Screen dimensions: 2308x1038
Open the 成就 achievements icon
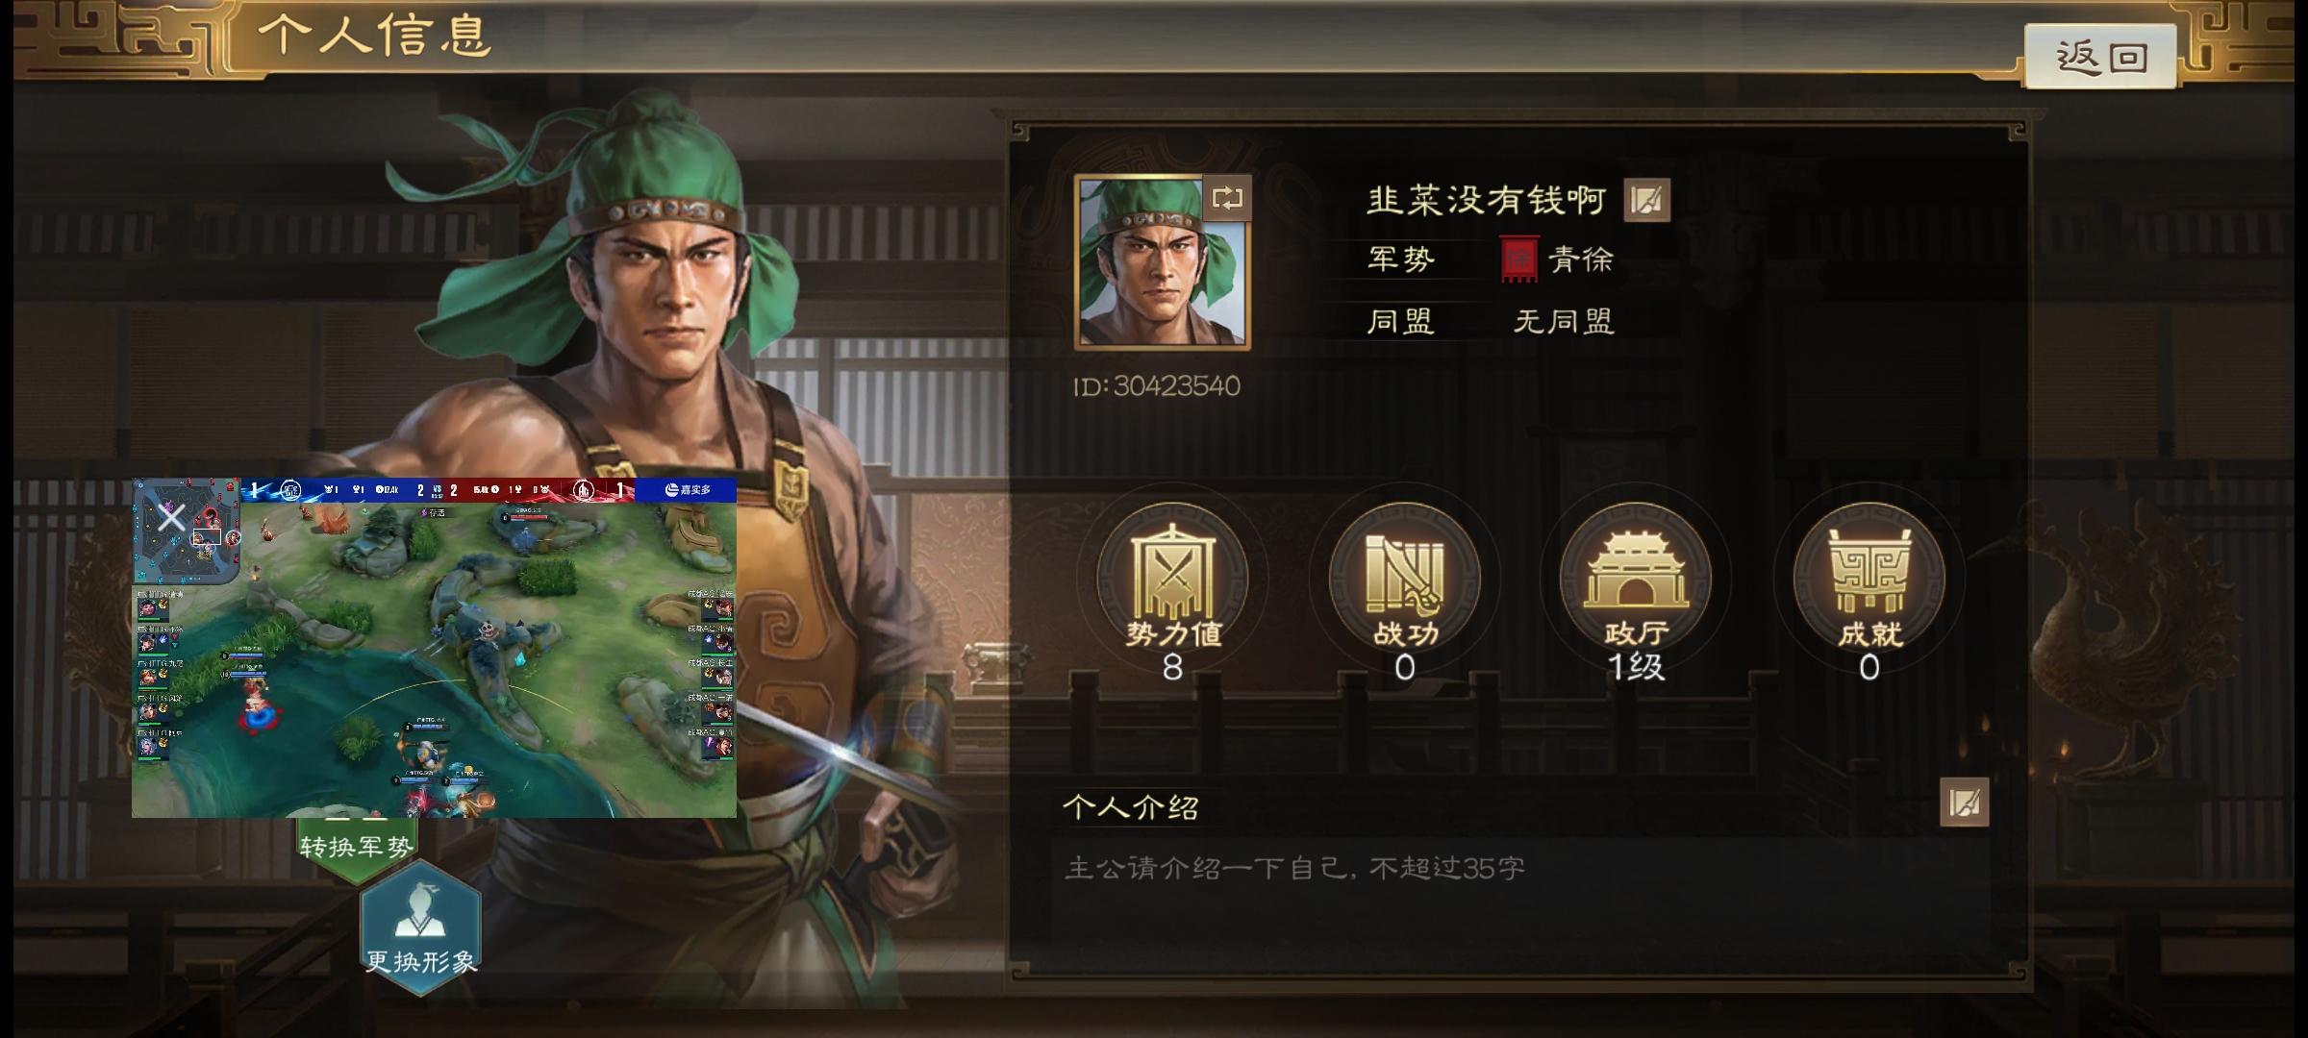(x=1869, y=577)
